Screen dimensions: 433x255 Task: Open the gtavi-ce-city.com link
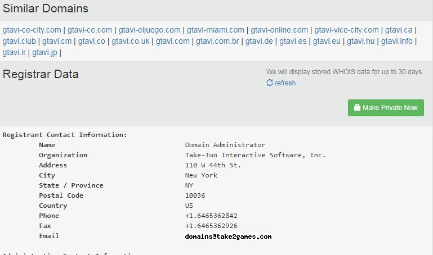pos(32,30)
